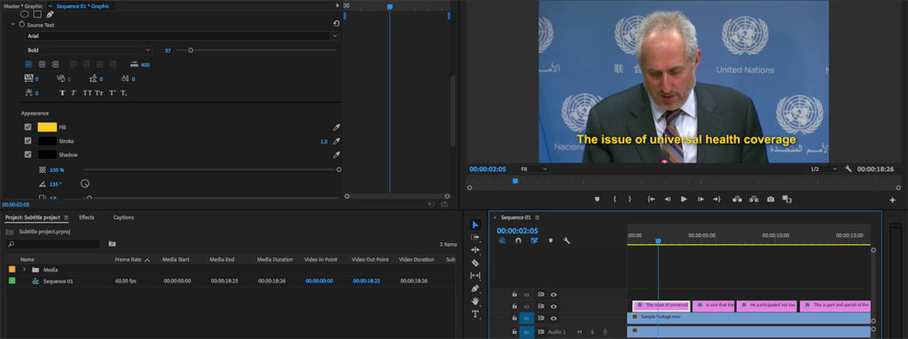
Task: Toggle Source Text animation stopwatch
Action: coord(22,25)
